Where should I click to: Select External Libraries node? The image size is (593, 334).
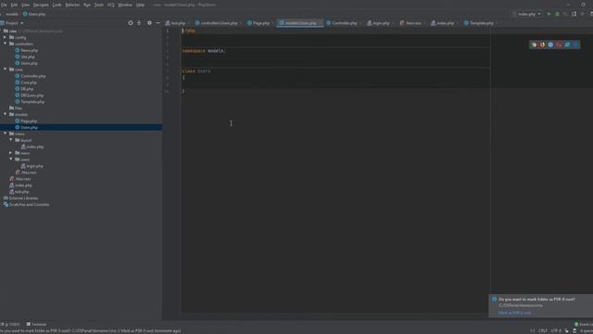click(20, 198)
